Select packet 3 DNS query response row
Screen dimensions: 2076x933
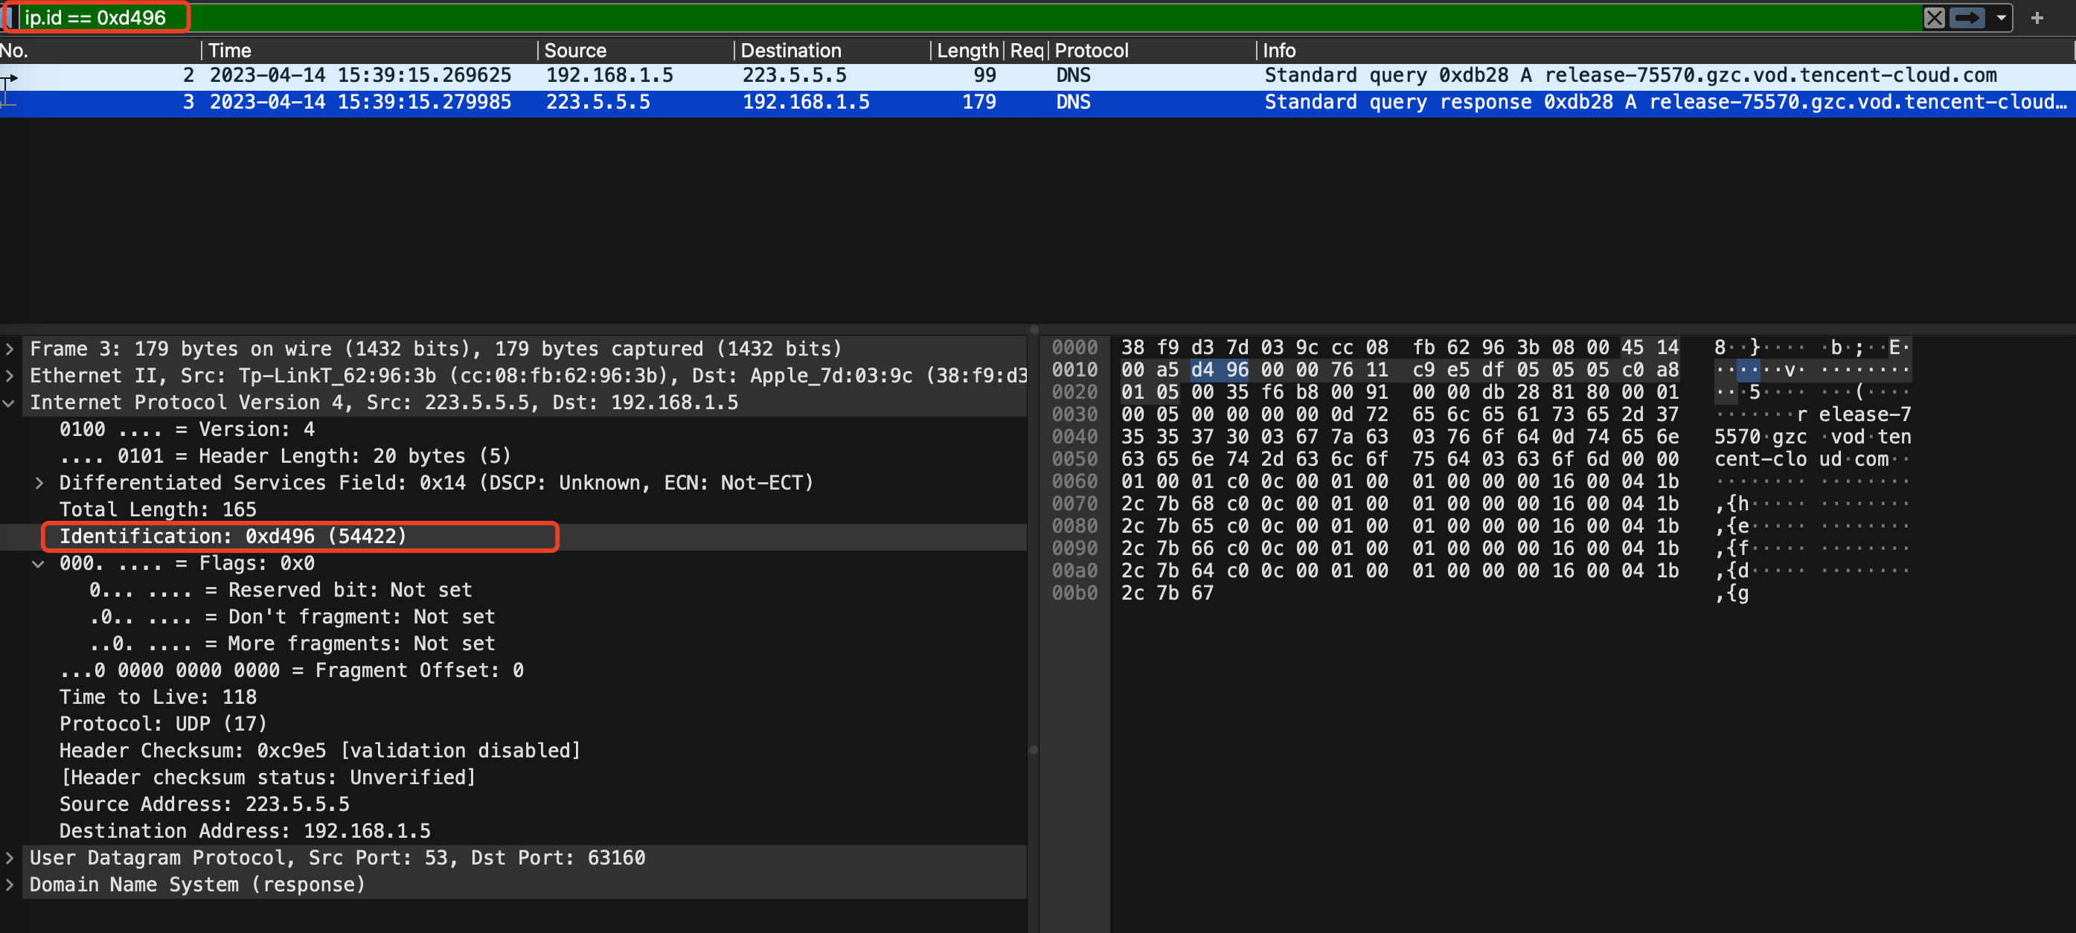tap(1038, 103)
